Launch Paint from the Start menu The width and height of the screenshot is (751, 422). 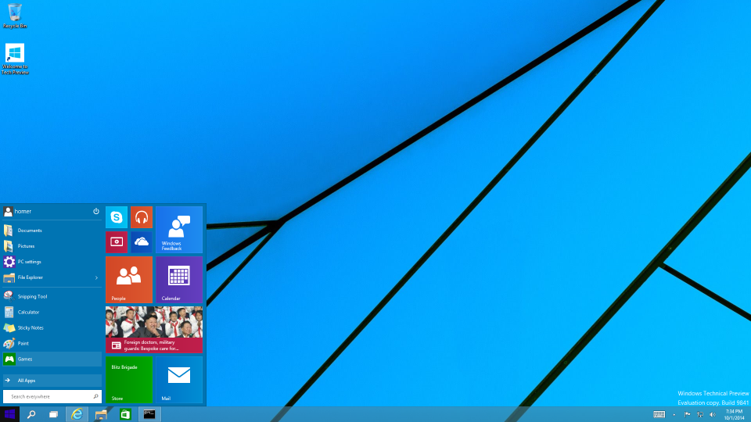pyautogui.click(x=52, y=344)
